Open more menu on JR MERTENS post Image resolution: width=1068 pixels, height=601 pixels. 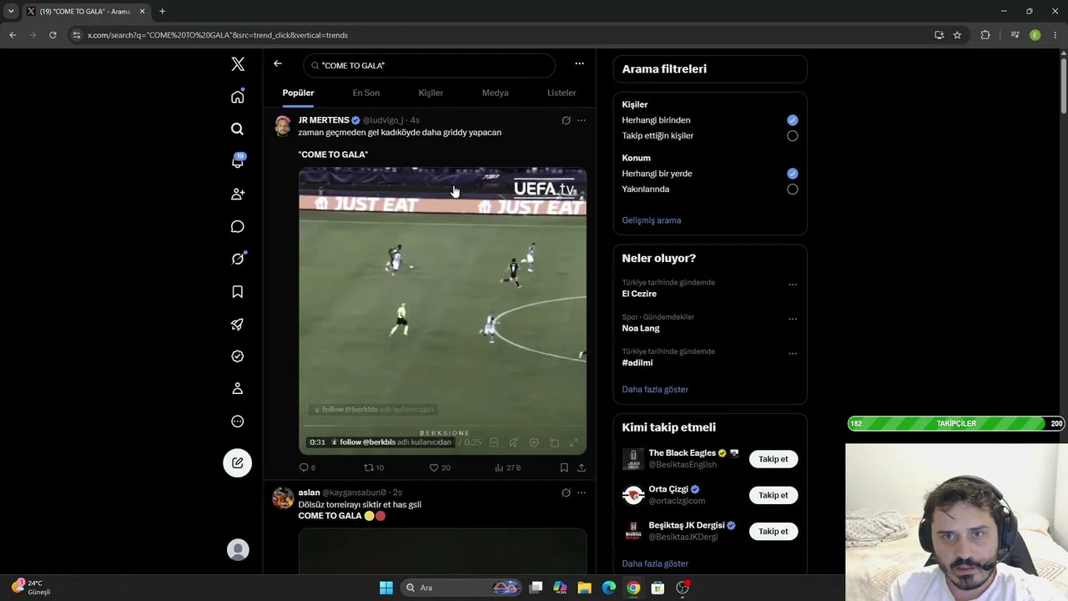pyautogui.click(x=582, y=120)
